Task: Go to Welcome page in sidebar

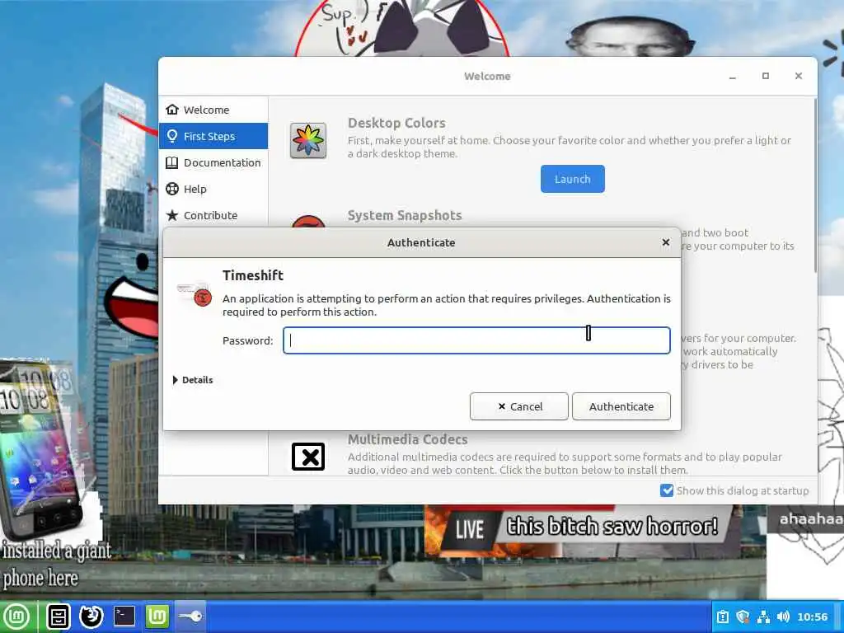Action: click(x=213, y=110)
